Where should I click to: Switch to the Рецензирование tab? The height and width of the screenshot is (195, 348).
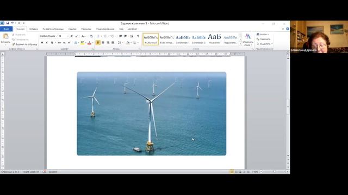click(105, 29)
